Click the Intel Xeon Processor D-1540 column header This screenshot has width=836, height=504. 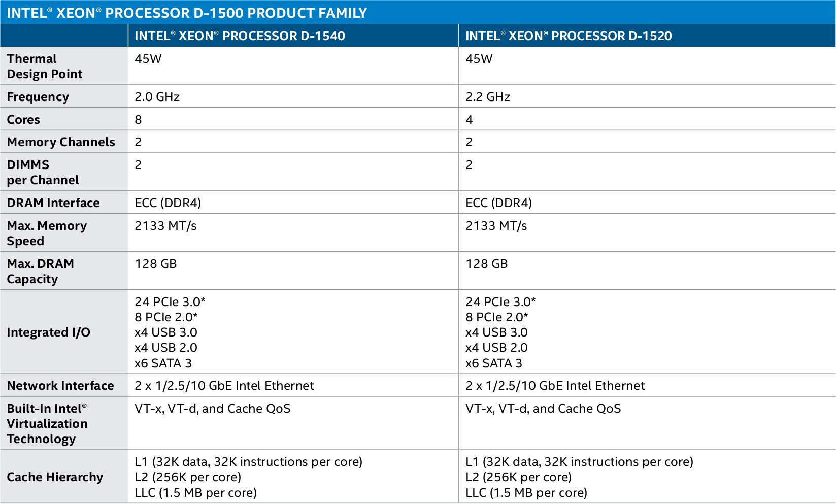point(240,36)
